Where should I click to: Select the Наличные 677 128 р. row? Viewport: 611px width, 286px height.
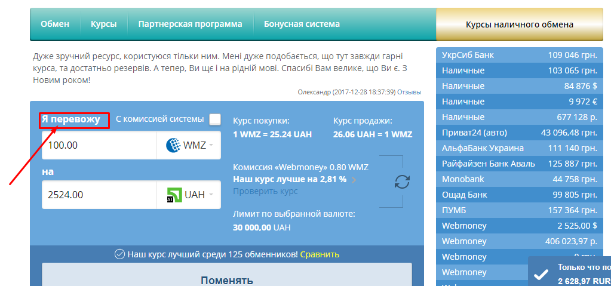coord(520,117)
